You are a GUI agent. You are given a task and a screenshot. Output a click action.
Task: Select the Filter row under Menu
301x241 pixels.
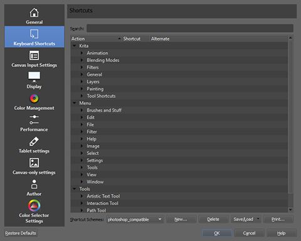(x=179, y=132)
